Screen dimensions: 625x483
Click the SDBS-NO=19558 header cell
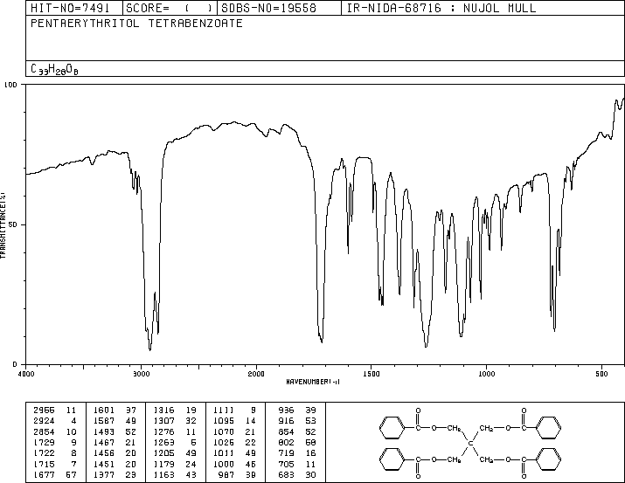(268, 8)
